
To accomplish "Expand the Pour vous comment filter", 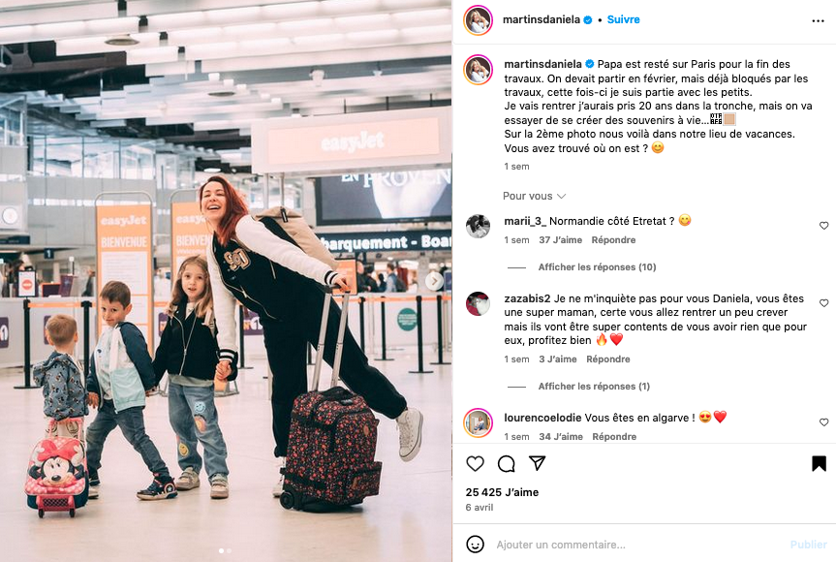I will (x=534, y=196).
